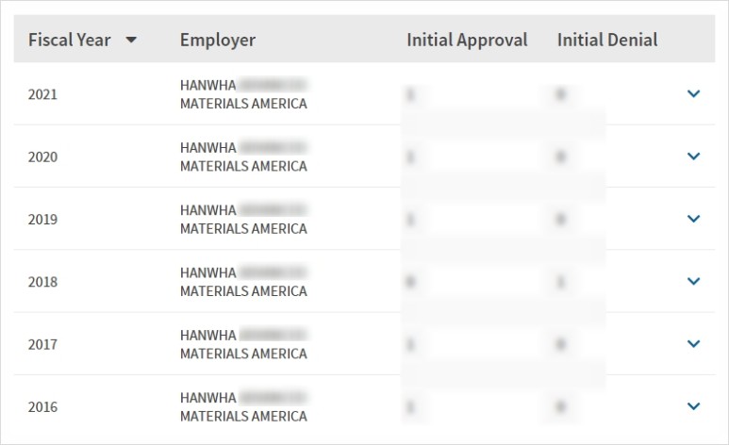The height and width of the screenshot is (445, 729).
Task: Click the Fiscal Year sort arrow
Action: pyautogui.click(x=132, y=40)
